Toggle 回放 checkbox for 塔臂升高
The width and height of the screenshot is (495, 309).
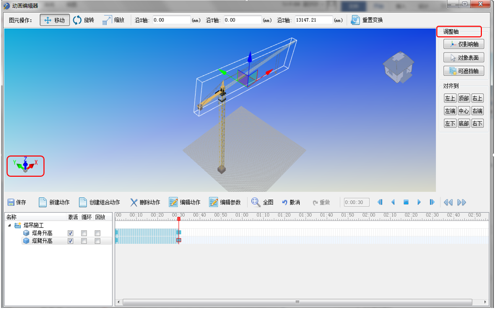coord(98,241)
